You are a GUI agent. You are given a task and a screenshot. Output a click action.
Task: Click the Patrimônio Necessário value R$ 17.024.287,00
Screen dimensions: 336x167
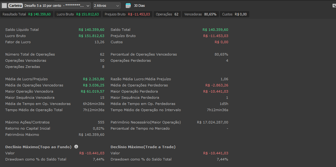(212, 123)
